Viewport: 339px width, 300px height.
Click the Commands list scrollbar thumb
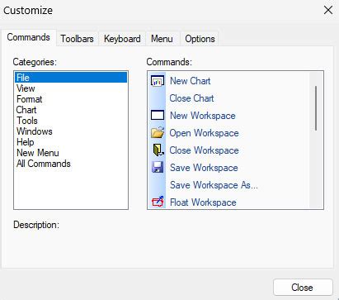point(316,107)
